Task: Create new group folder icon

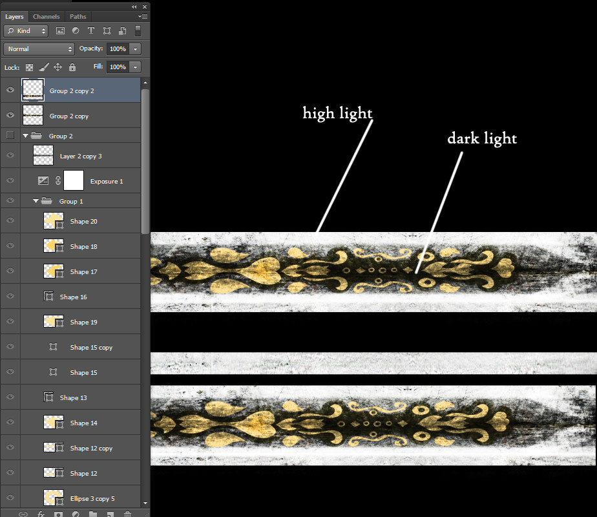Action: pyautogui.click(x=93, y=514)
